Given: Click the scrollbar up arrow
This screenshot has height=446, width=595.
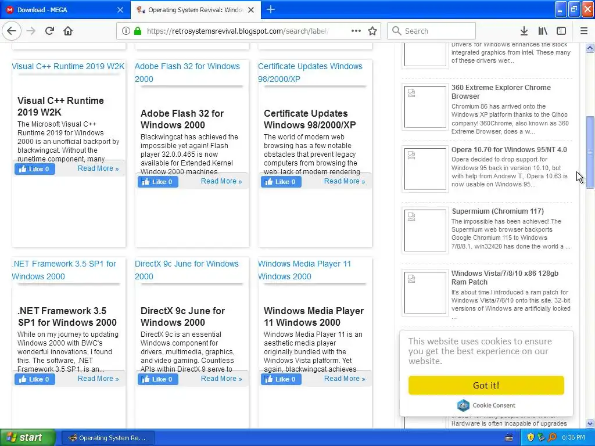Looking at the screenshot, I should tap(590, 48).
